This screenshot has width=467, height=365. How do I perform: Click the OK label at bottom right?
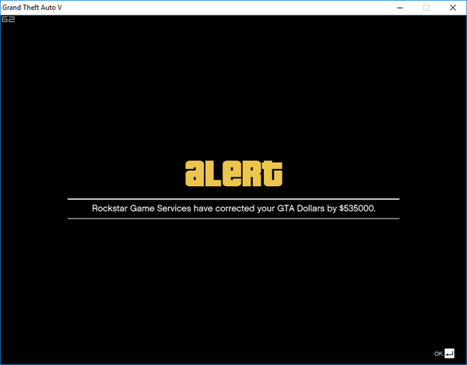click(438, 353)
